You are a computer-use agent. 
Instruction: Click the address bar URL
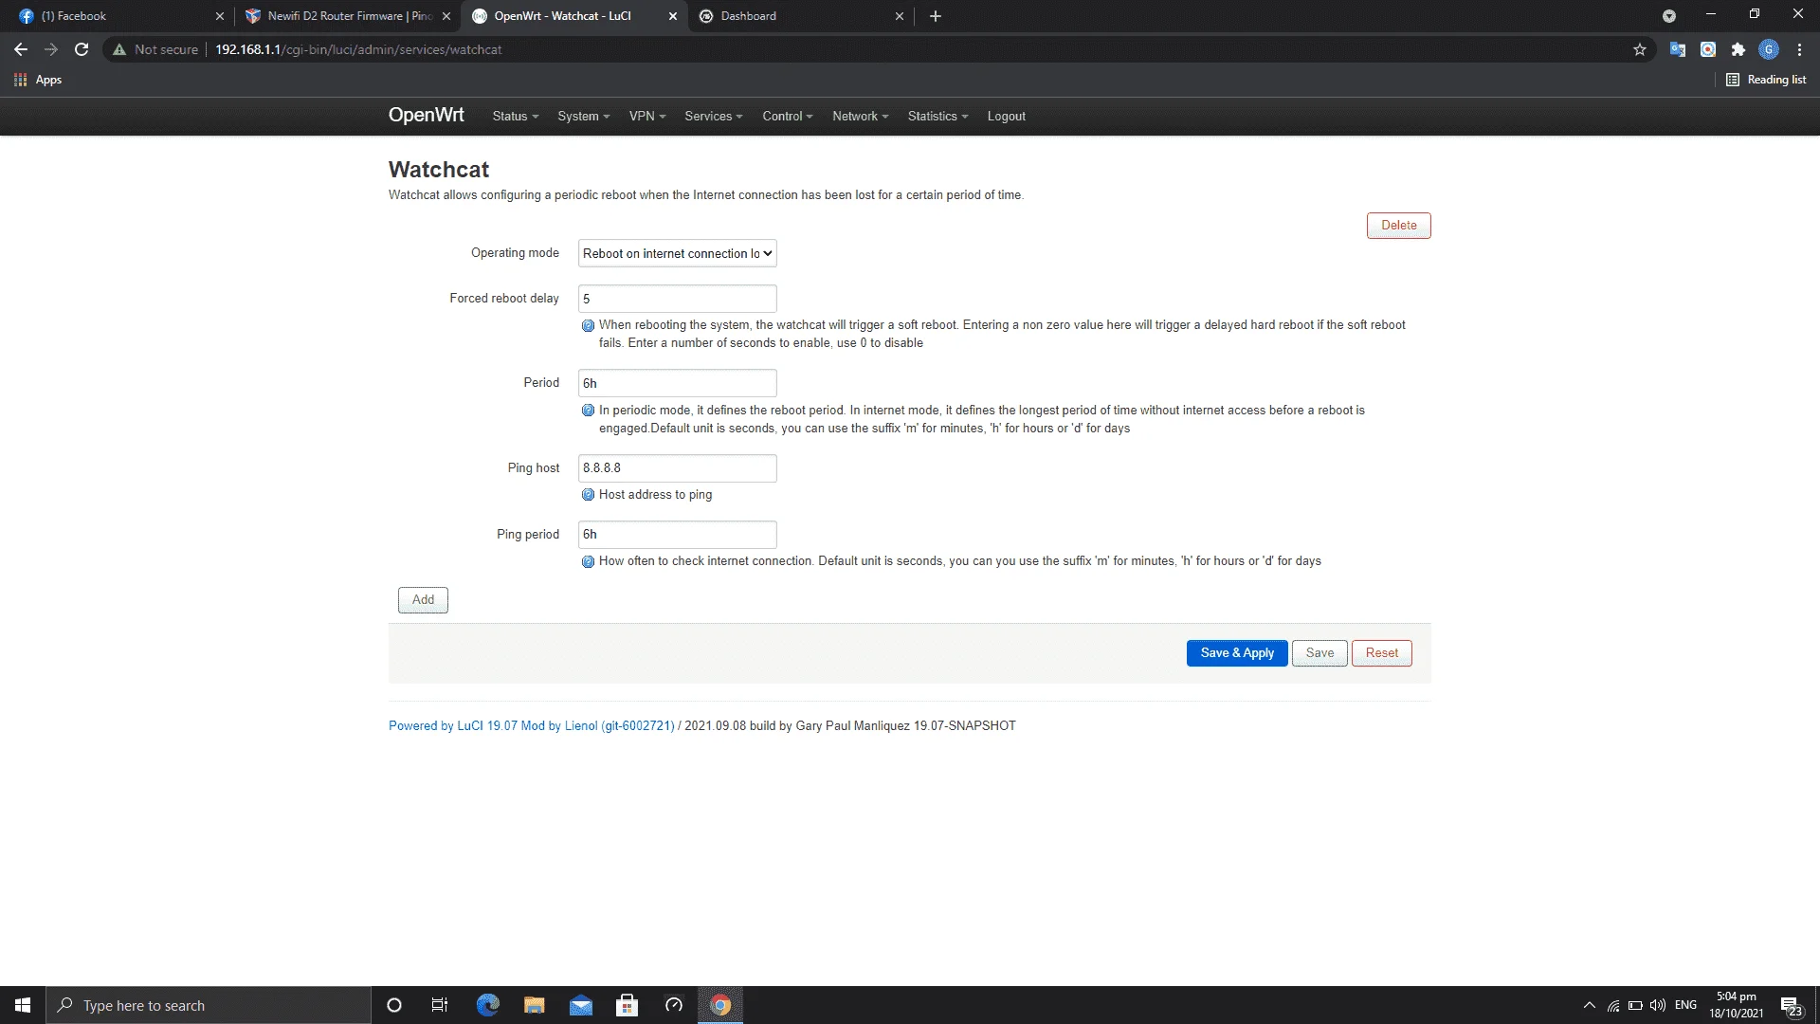point(358,49)
